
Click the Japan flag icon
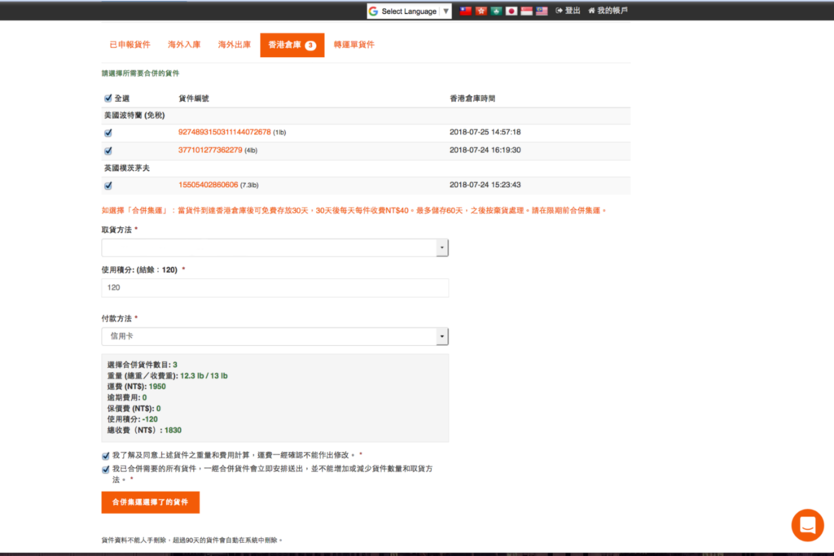click(x=511, y=11)
